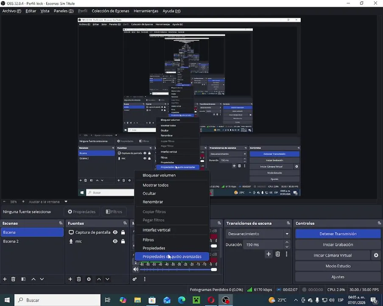Move scene down with arrow icon
383x306 pixels.
(x=42, y=279)
